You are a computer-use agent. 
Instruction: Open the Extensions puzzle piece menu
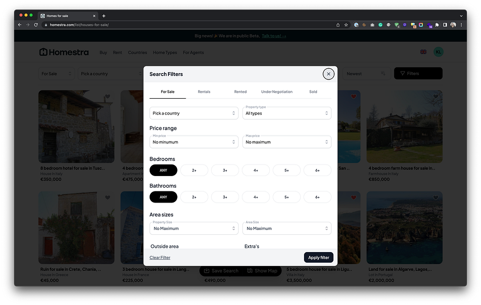437,25
